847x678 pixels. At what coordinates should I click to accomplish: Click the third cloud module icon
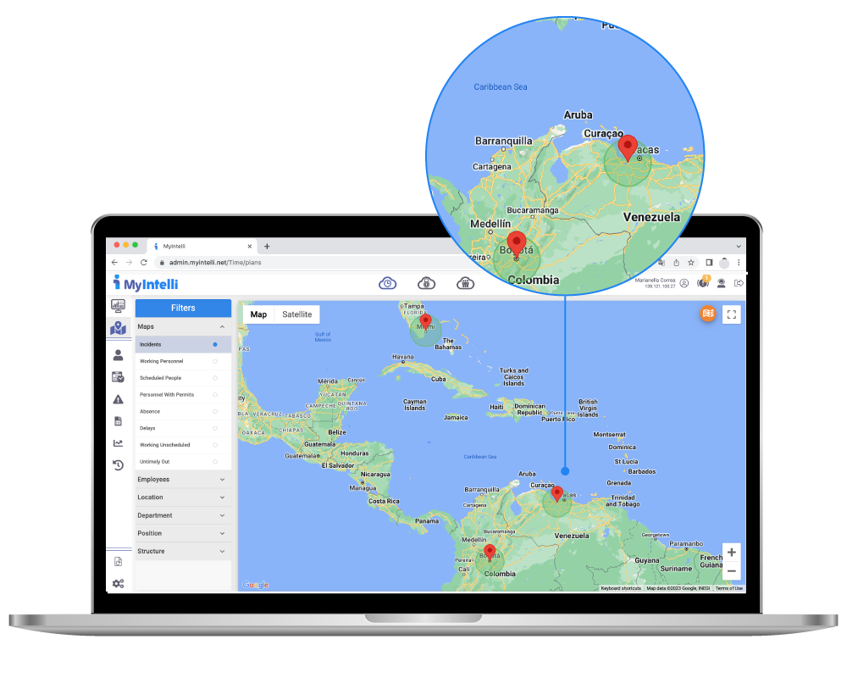click(465, 283)
